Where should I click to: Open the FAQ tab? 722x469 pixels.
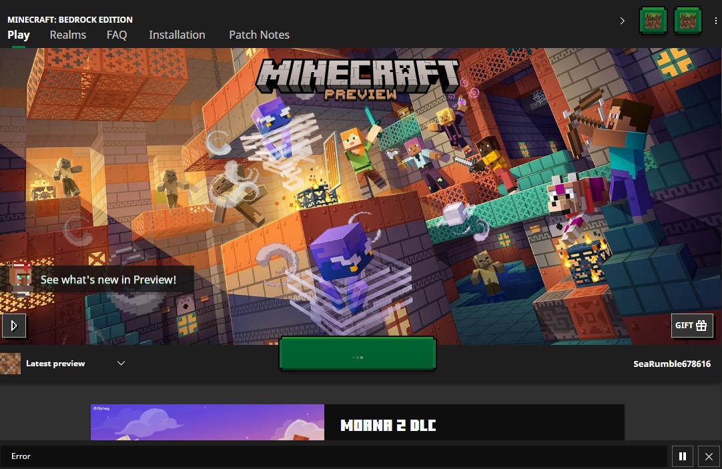[x=117, y=35]
